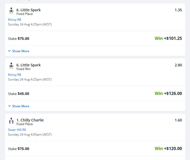The width and height of the screenshot is (190, 160).
Task: Select 6. Little Spark Fixed Place title
Action: (29, 10)
